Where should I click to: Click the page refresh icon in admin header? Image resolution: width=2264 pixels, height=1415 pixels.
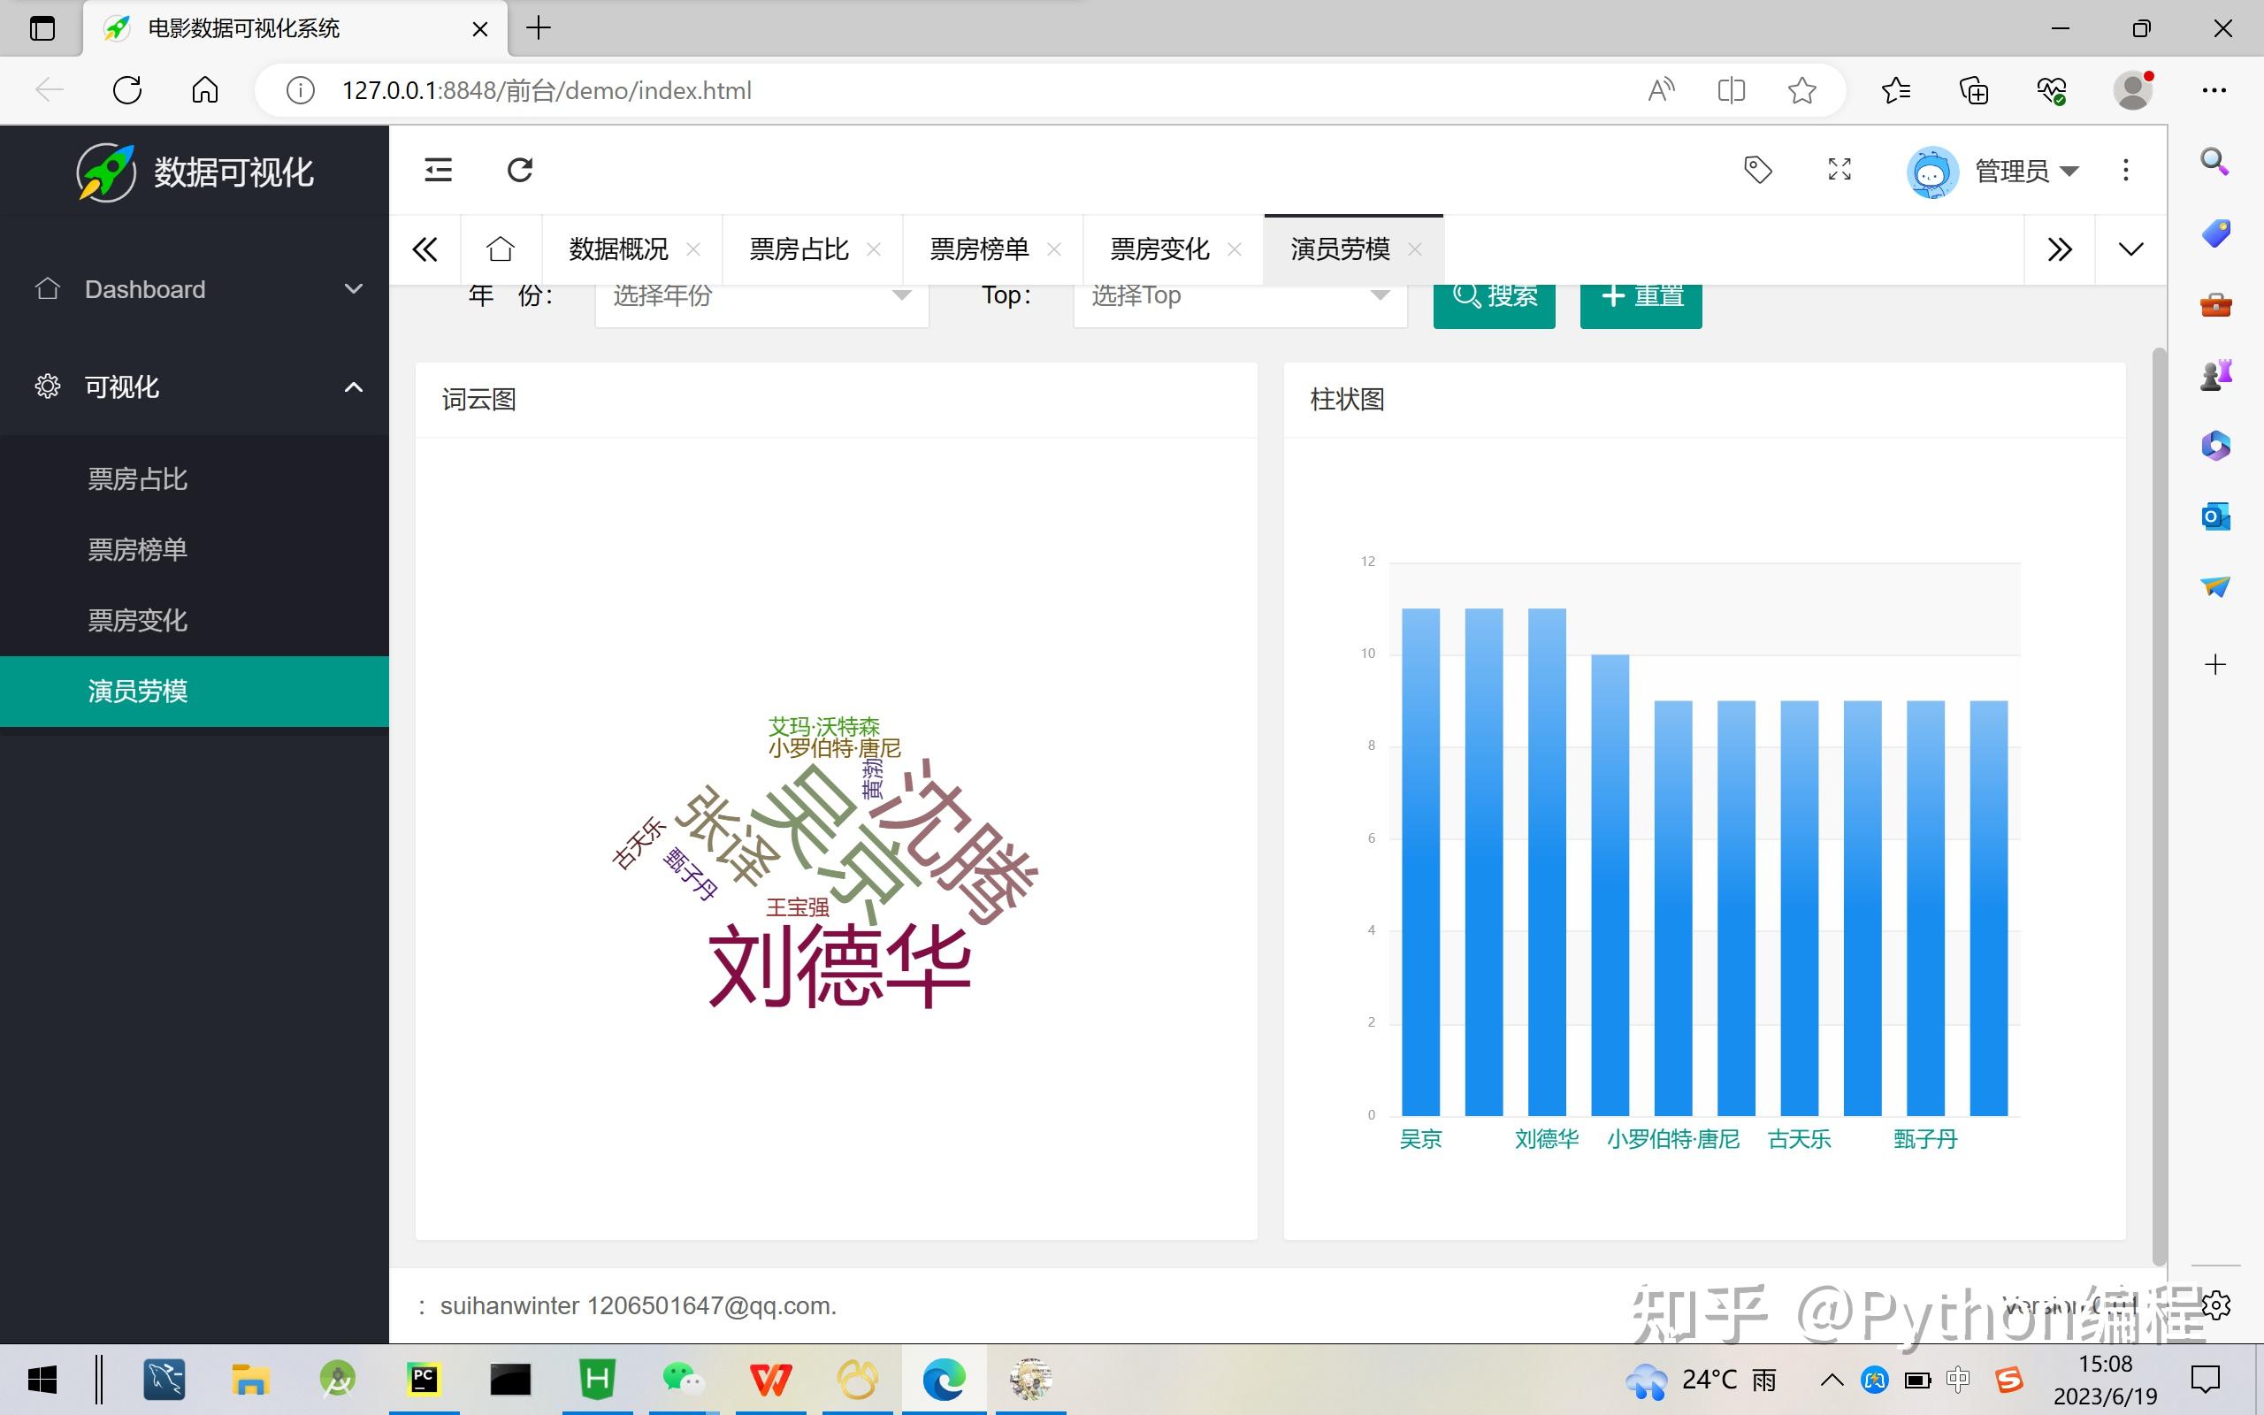coord(520,171)
